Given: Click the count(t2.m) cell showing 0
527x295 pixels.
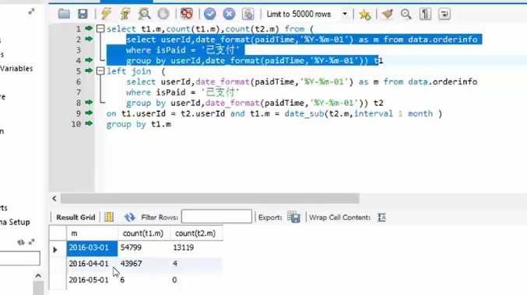Looking at the screenshot, I should click(x=197, y=280).
